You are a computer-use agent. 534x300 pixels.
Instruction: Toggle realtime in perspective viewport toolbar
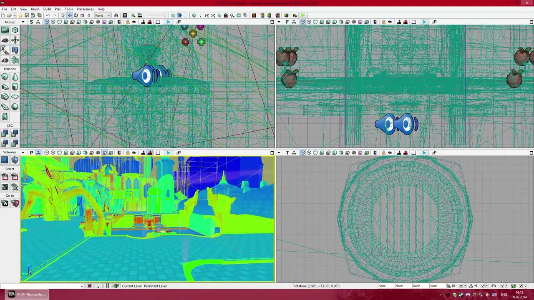(38, 152)
